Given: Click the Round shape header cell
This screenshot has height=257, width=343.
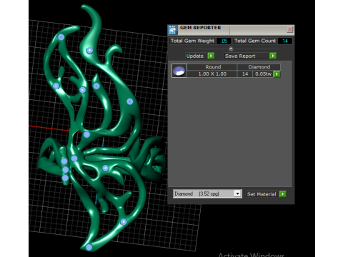Looking at the screenshot, I should coord(213,67).
